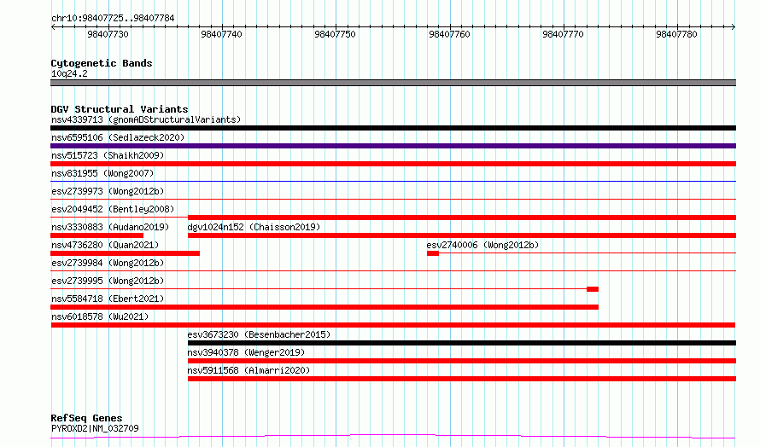The height and width of the screenshot is (447, 760).
Task: Open esv2739973 (Wong2012b) variant label
Action: point(108,191)
